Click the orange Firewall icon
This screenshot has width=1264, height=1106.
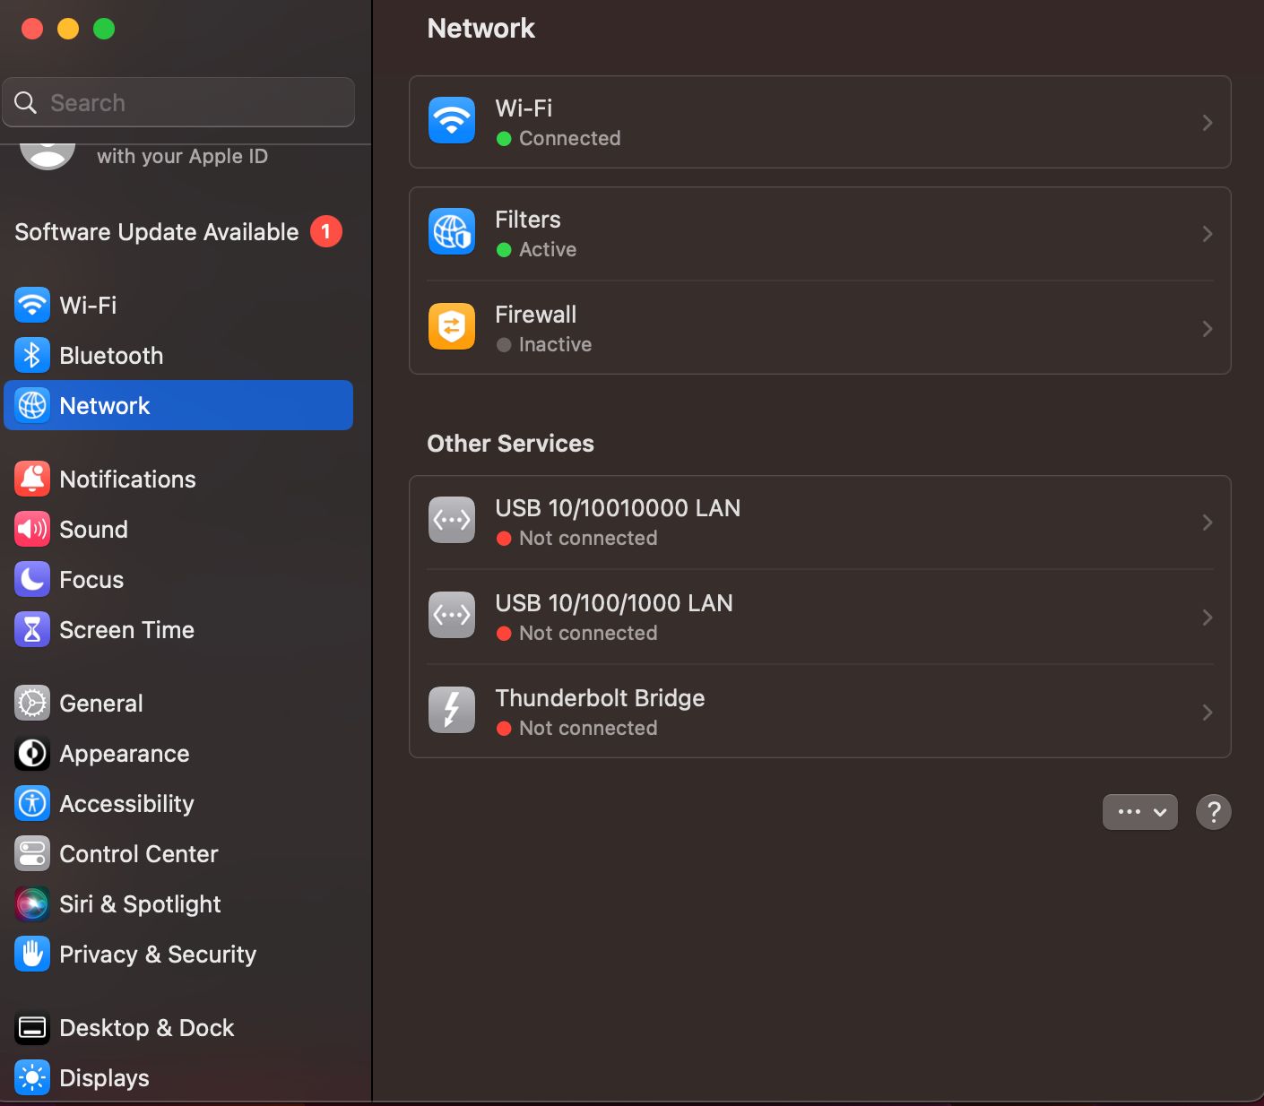click(x=452, y=327)
